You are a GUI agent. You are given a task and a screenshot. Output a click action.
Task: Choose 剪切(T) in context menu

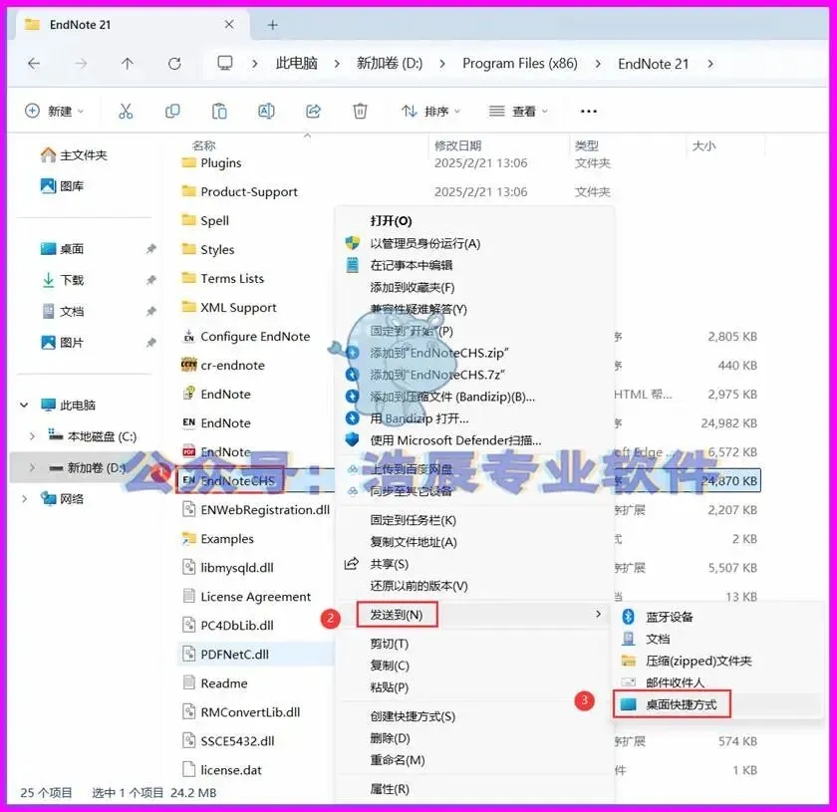390,644
